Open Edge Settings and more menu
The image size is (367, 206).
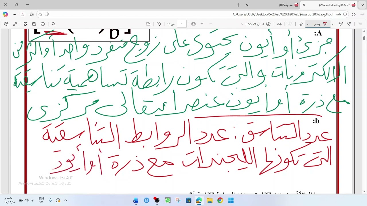(14, 14)
